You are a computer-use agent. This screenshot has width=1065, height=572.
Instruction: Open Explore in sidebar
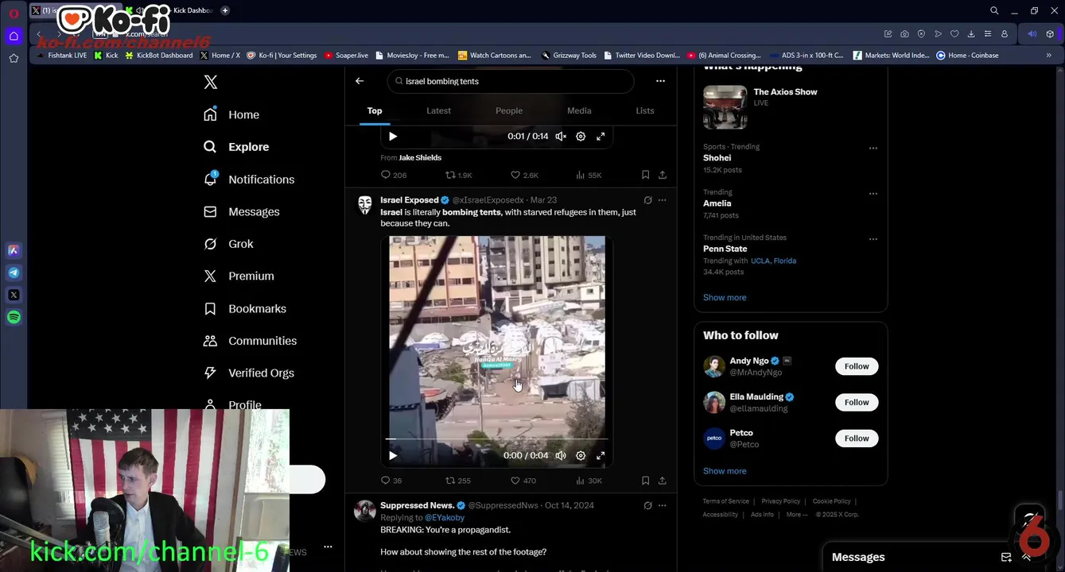point(236,147)
